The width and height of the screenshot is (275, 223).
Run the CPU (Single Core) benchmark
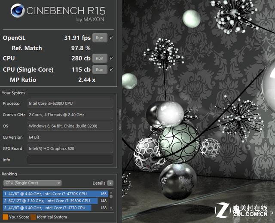point(100,70)
